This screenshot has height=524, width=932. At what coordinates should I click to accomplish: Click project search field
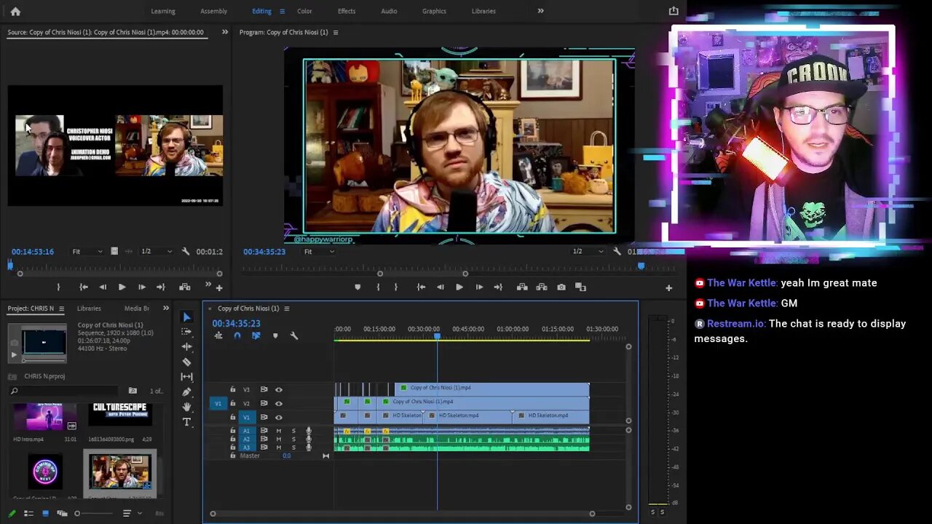pos(63,391)
